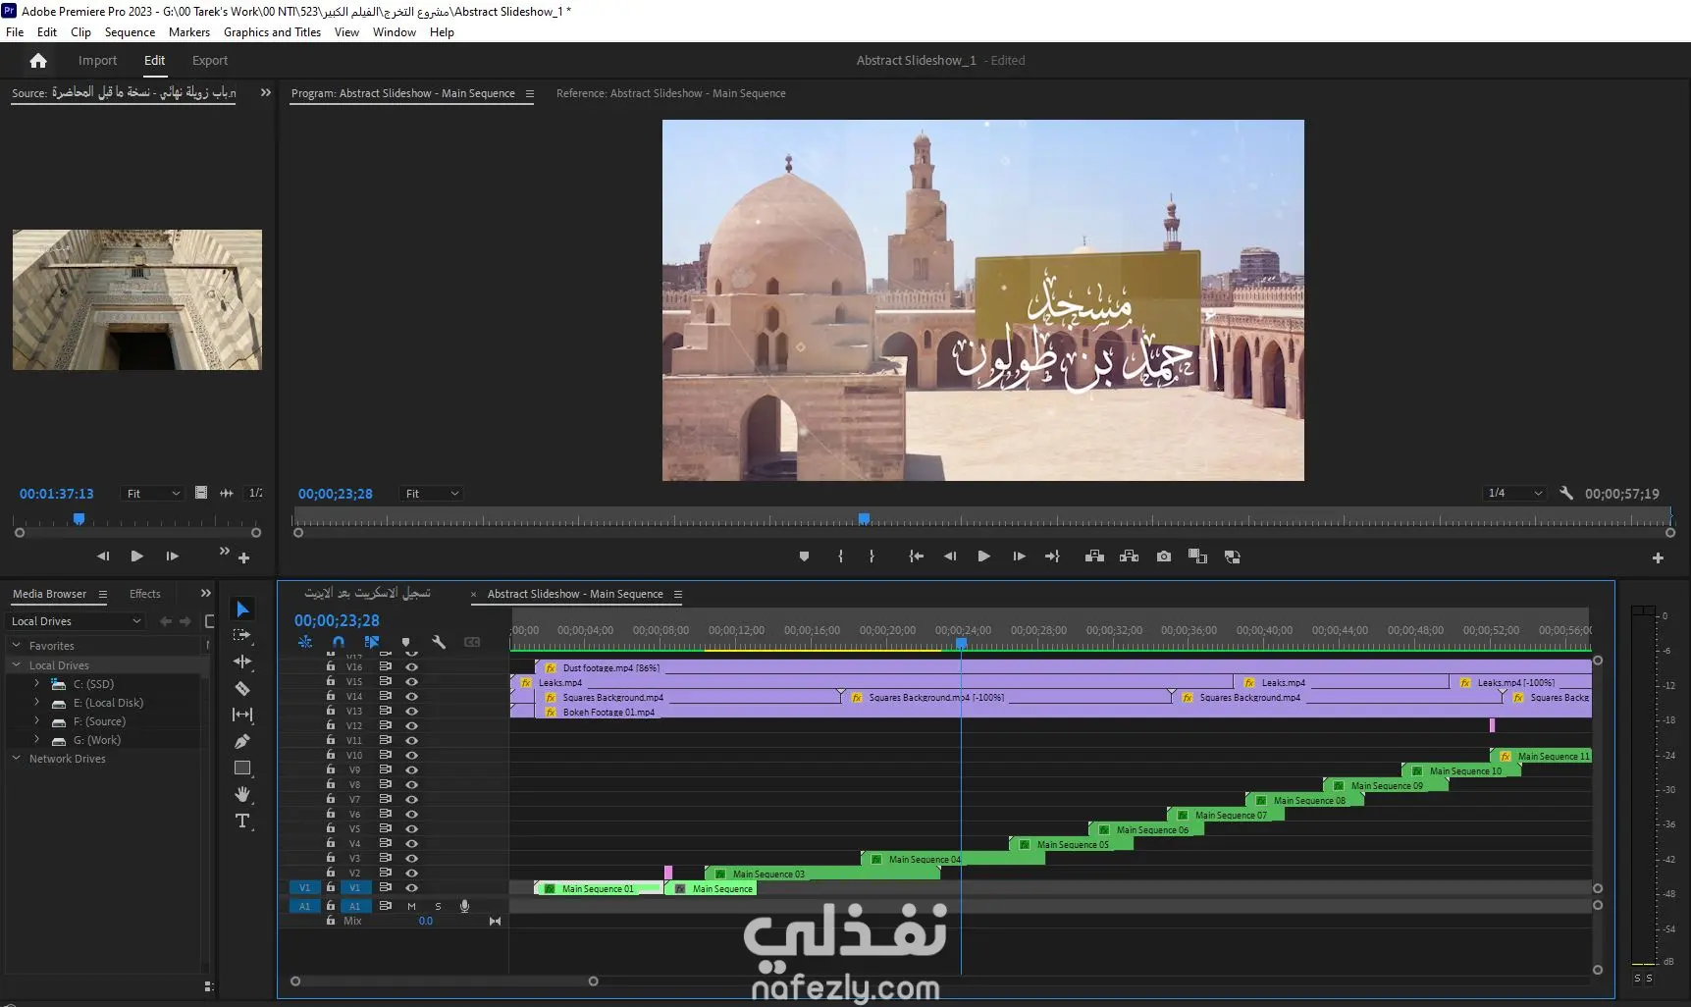Hide track V10 output eye
The width and height of the screenshot is (1691, 1007).
coord(412,755)
